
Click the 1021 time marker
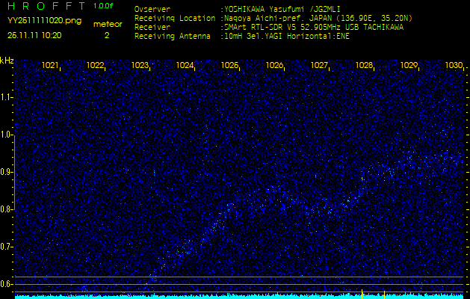pyautogui.click(x=51, y=66)
